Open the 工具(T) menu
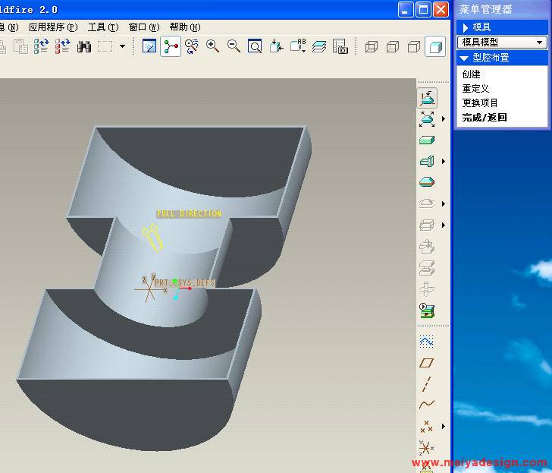Screen dimensions: 552x473 tap(102, 27)
